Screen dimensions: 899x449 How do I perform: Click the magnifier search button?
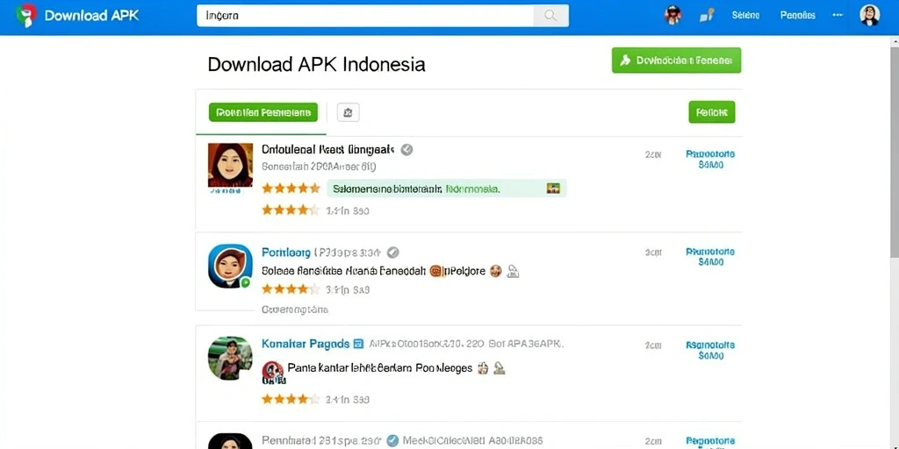click(x=551, y=16)
